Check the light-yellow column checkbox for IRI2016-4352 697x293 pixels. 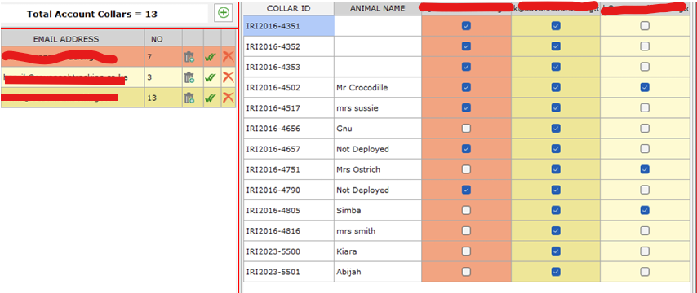pos(645,46)
